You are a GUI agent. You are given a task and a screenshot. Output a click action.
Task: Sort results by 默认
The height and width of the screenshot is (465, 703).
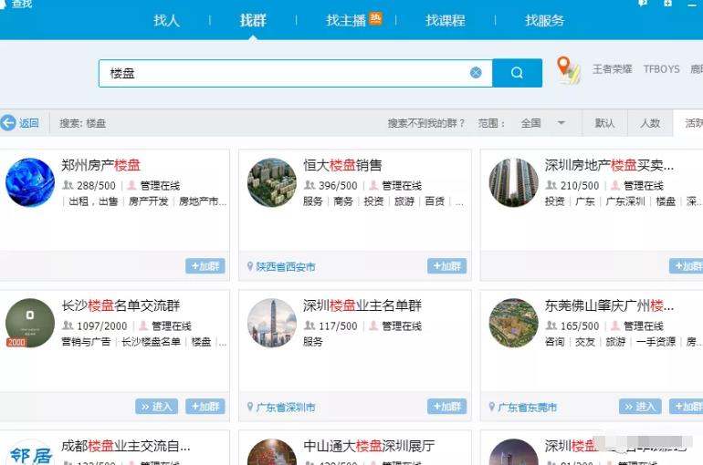click(604, 123)
